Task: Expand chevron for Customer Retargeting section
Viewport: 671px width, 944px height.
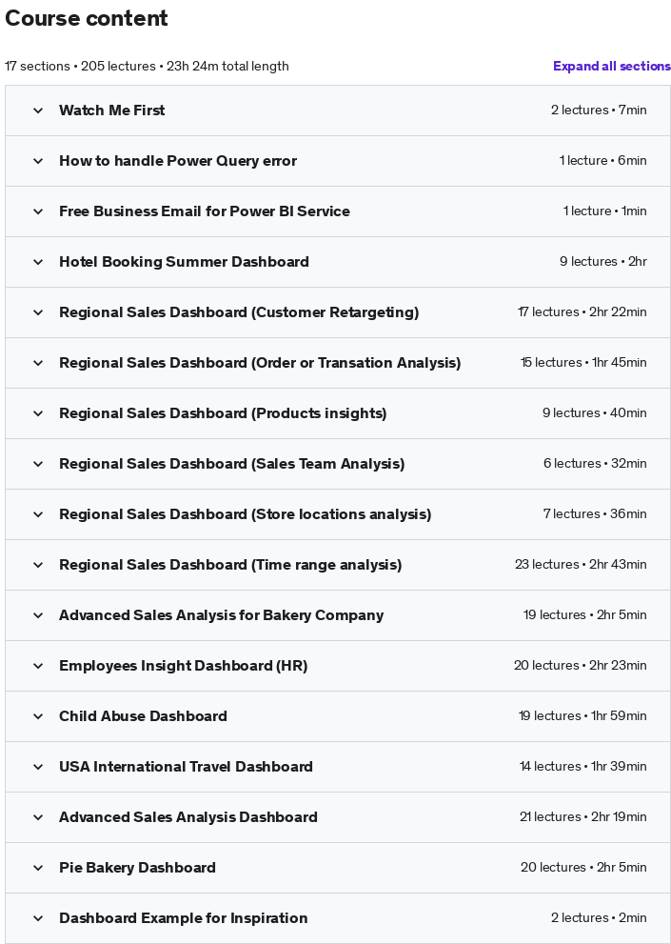Action: tap(38, 313)
